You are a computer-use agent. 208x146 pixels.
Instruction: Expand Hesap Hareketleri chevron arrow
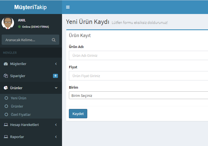(x=56, y=125)
